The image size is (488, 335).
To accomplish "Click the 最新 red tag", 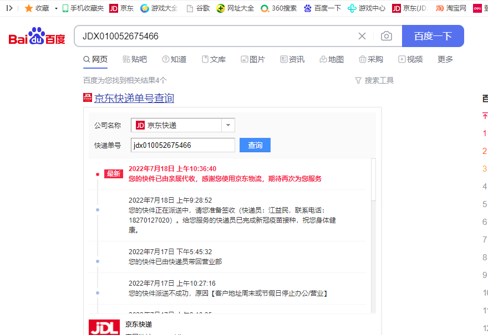I will point(114,174).
